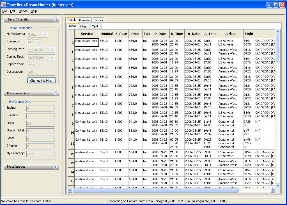
Task: Click the up arrow of the vertical scrollbar
Action: 277,32
